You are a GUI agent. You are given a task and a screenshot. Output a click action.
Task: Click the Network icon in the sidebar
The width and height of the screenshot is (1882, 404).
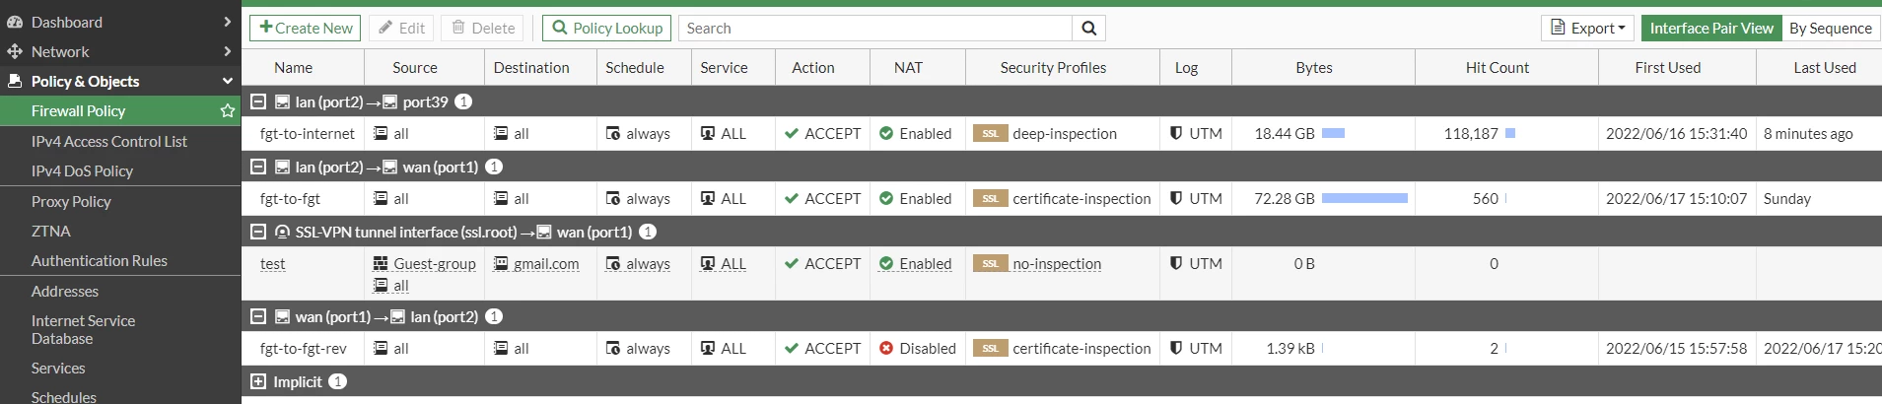coord(15,51)
